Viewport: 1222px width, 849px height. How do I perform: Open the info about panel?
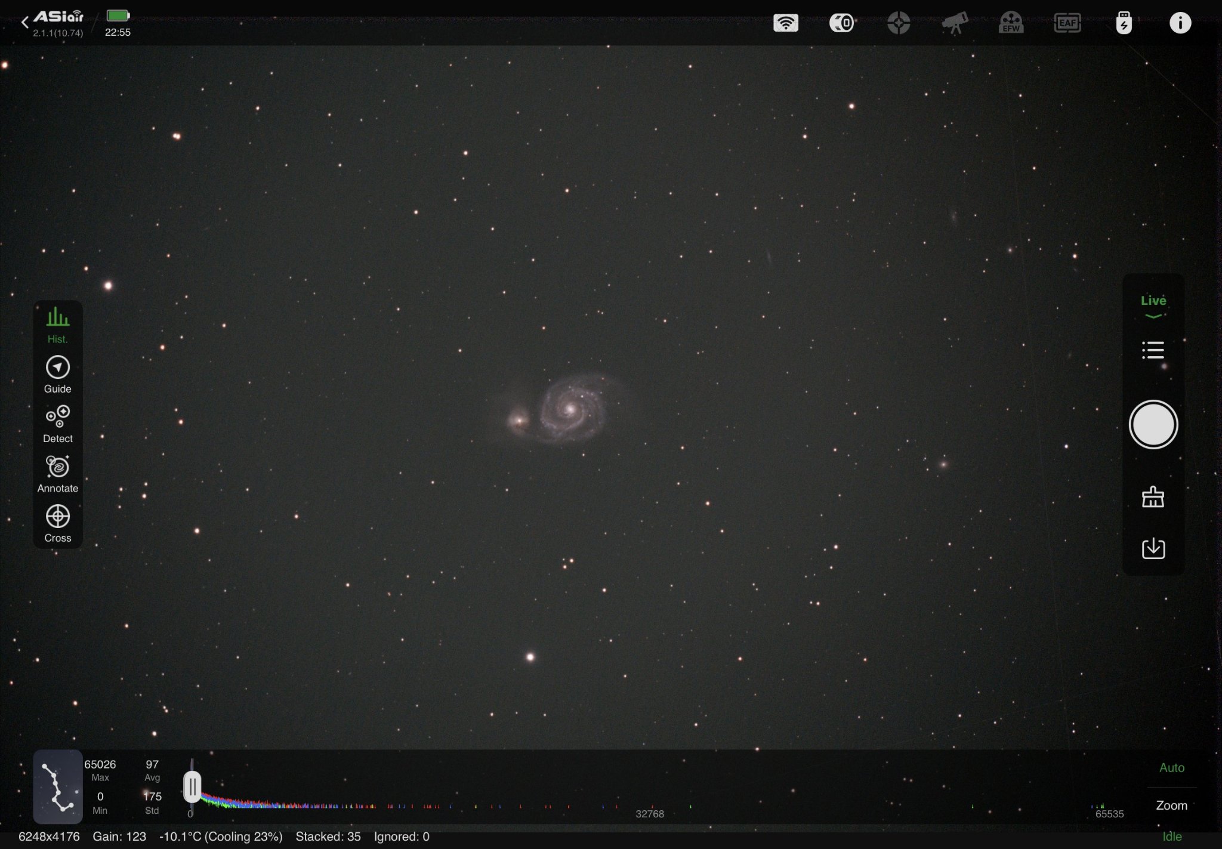tap(1180, 23)
